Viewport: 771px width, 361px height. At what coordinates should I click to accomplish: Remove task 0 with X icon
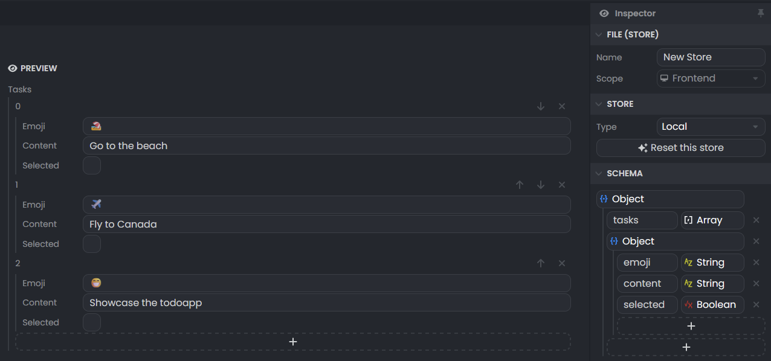tap(562, 106)
